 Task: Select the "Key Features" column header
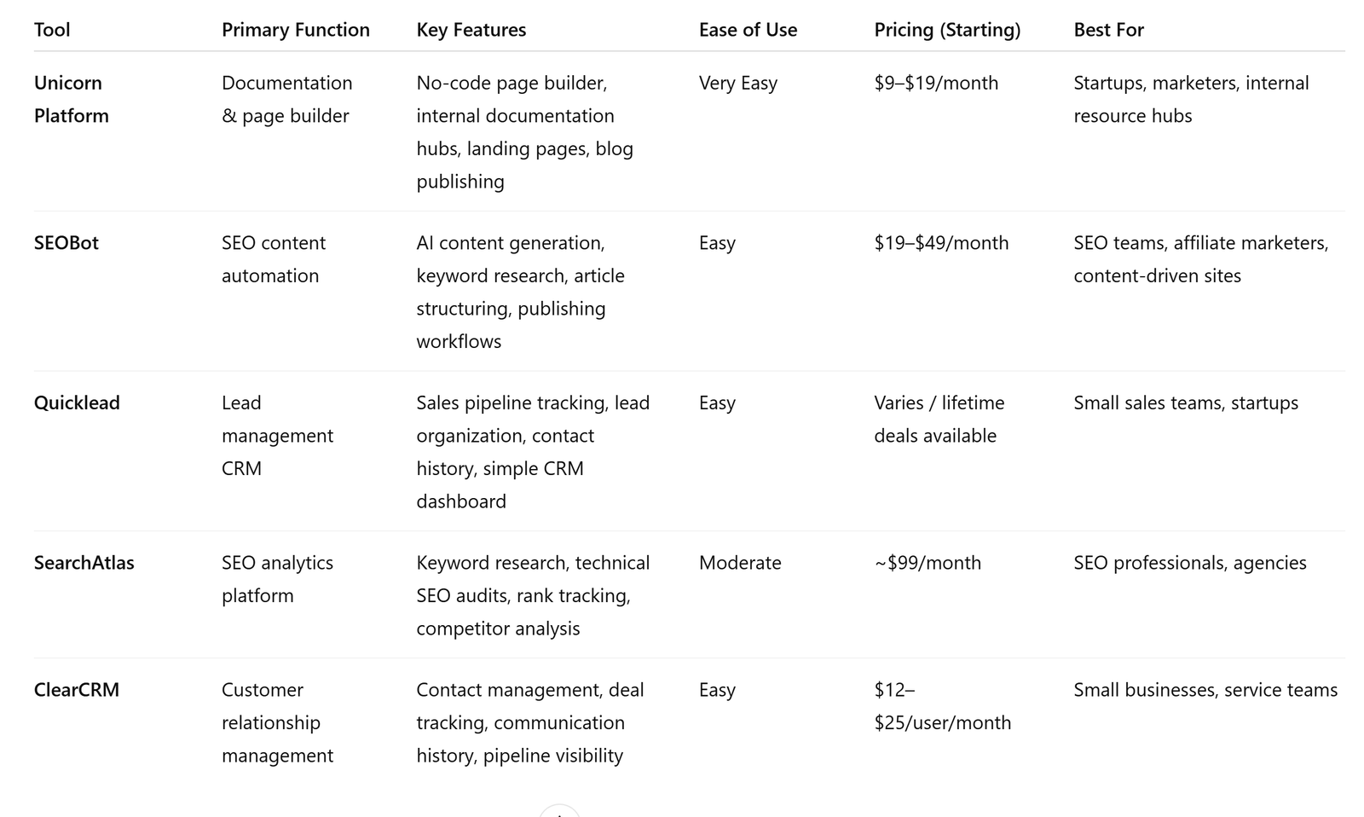click(471, 30)
